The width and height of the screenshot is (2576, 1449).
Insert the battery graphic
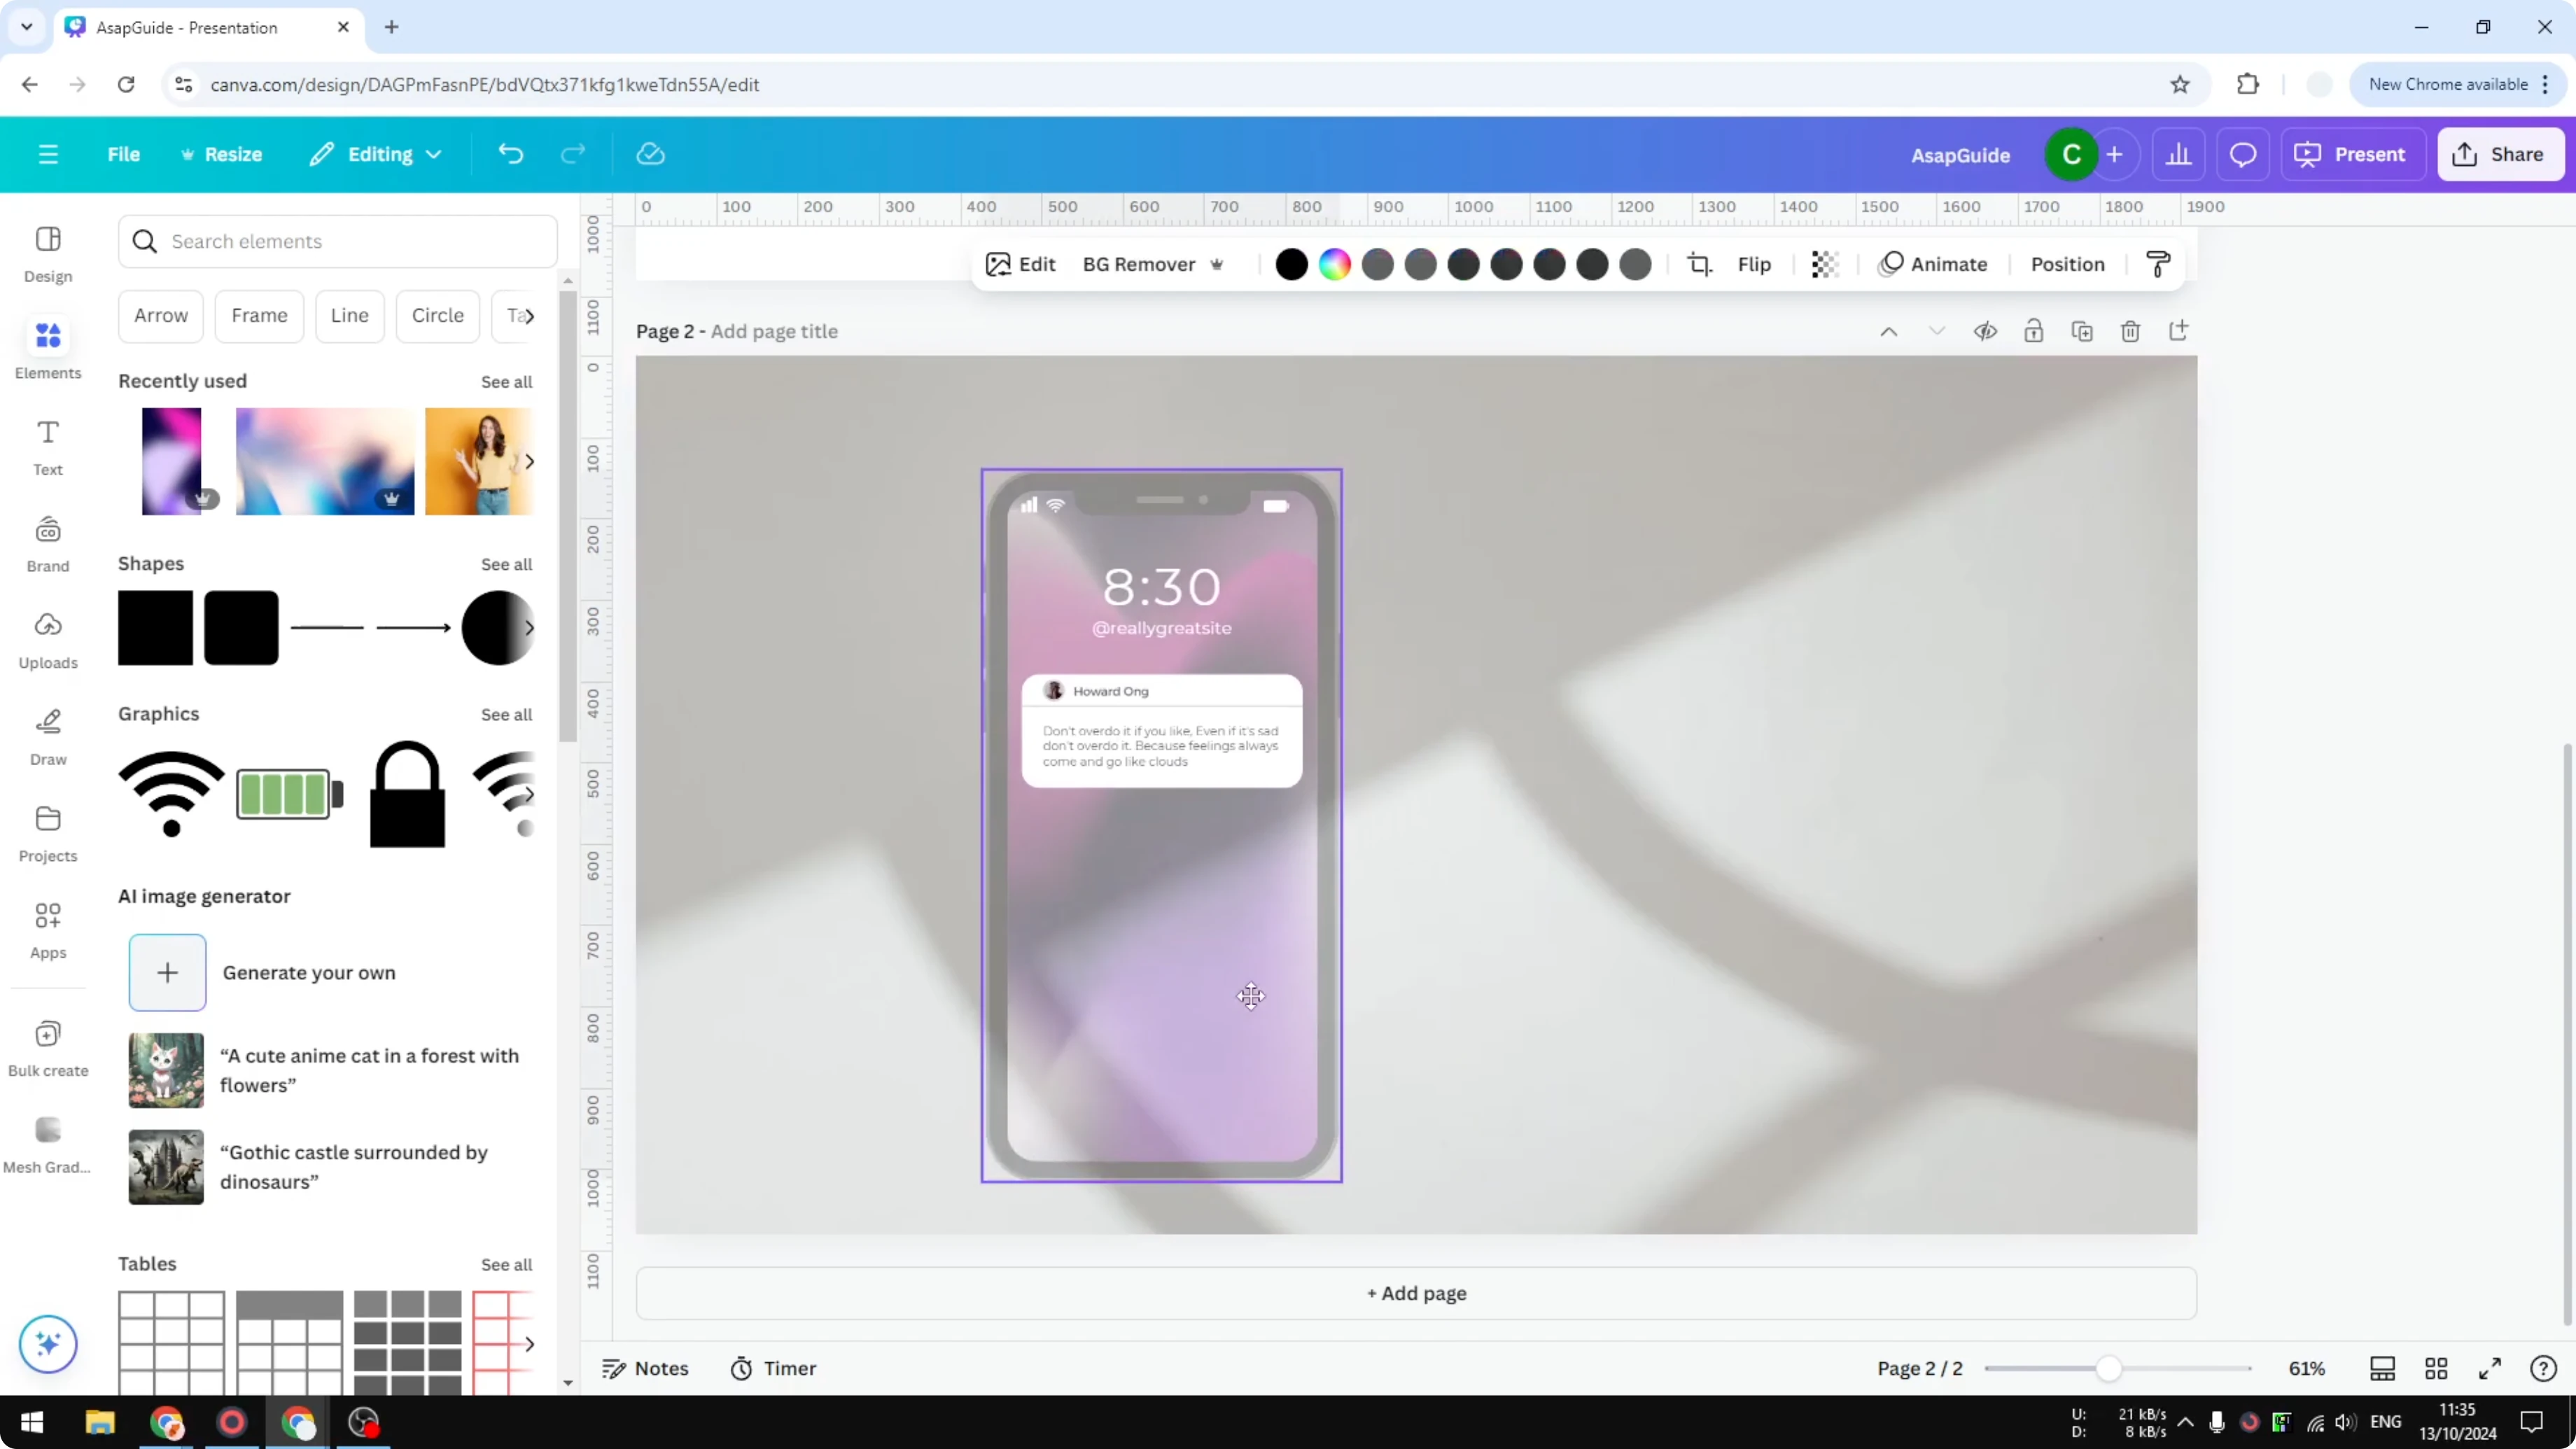click(289, 794)
